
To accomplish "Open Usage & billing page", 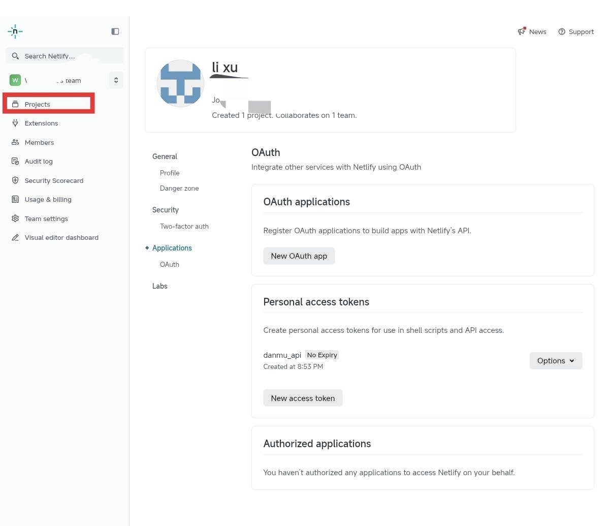I will pyautogui.click(x=48, y=199).
